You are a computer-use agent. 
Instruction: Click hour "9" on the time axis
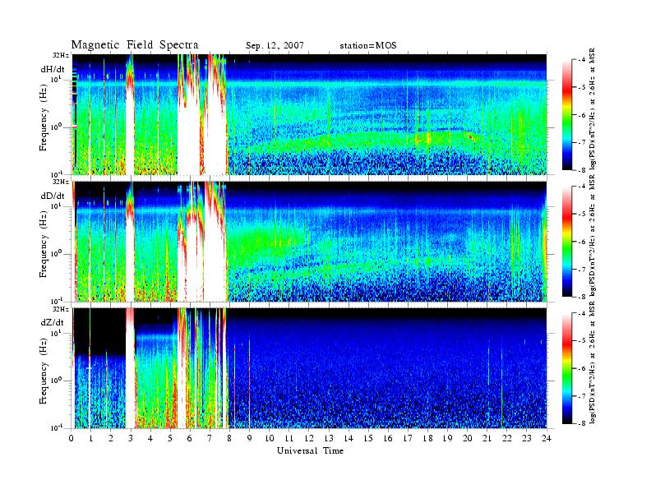(249, 438)
